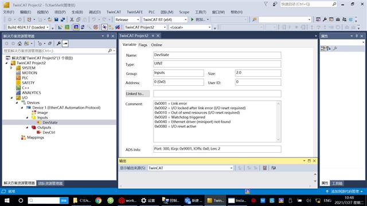Select the Mappings tree item

36,137
